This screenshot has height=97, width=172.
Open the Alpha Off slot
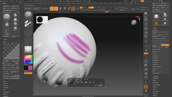(28, 33)
